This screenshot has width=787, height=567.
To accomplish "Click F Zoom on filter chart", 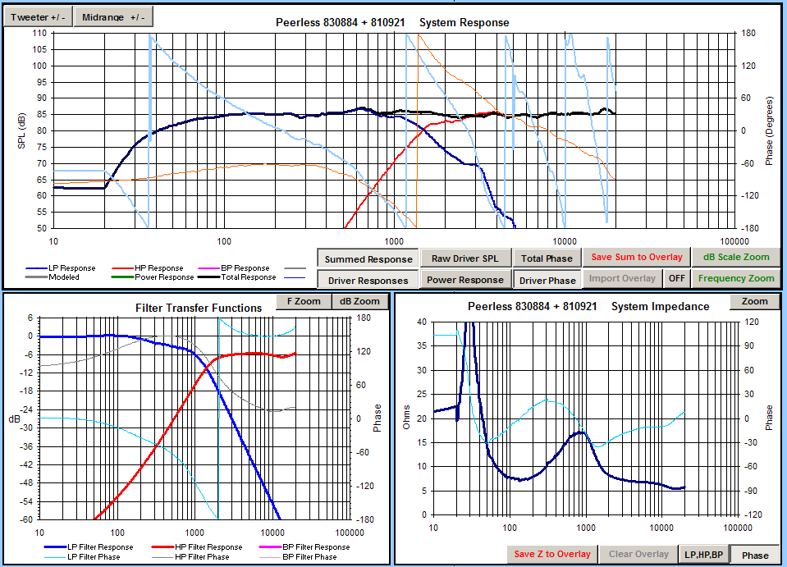I will [304, 301].
